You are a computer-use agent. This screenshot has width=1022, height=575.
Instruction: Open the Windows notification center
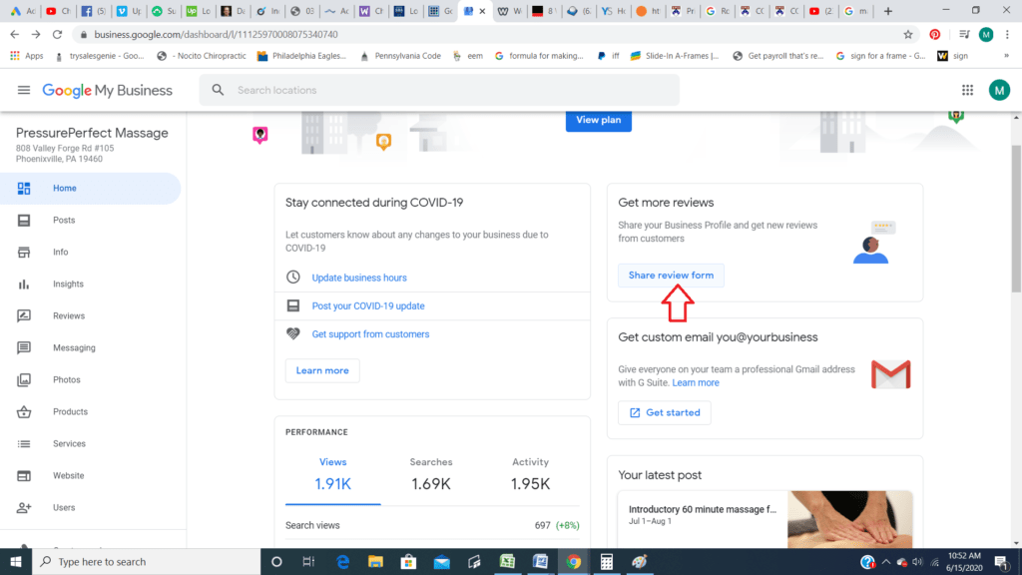[1002, 561]
